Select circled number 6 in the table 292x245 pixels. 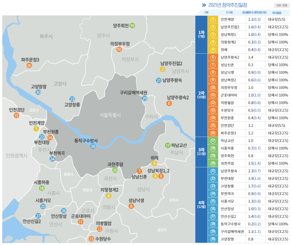tap(213, 58)
